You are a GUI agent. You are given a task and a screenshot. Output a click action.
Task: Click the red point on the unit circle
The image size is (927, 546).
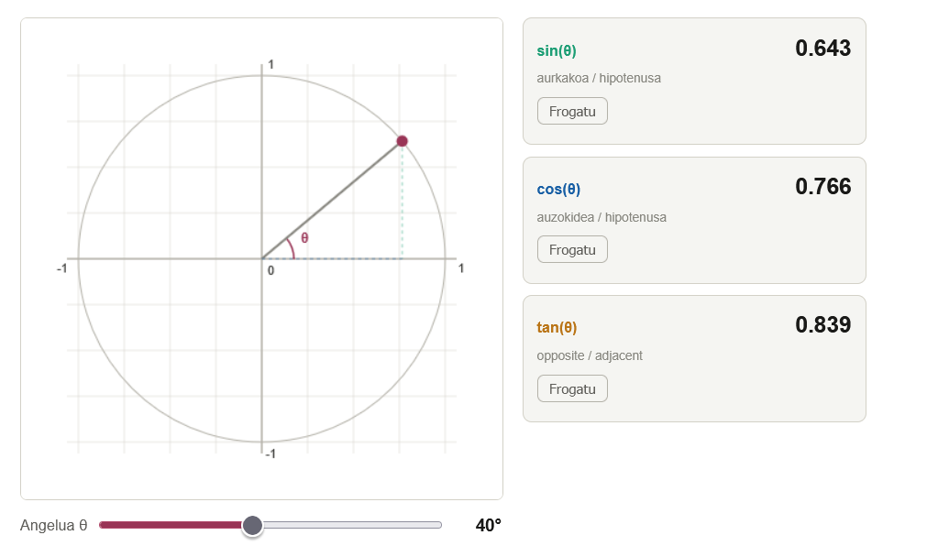coord(402,141)
